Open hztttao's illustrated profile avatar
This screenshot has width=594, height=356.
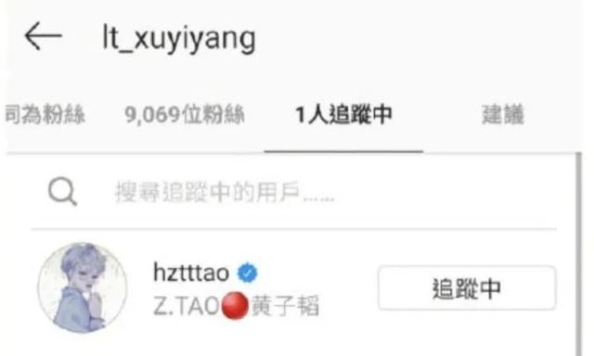pos(83,288)
